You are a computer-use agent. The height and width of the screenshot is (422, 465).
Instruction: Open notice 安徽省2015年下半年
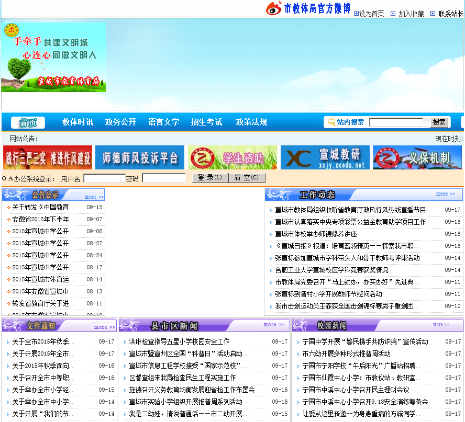[x=42, y=219]
